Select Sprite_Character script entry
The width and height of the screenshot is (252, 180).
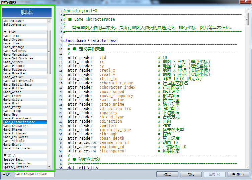click(x=25, y=163)
